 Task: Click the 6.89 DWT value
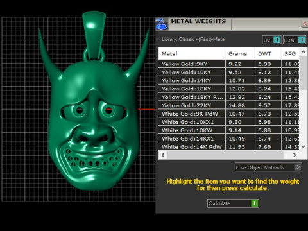pos(264,81)
